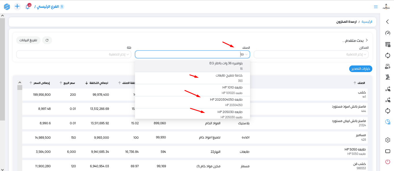Click the خيارات التصدير export options button
The image size is (394, 171).
pyautogui.click(x=360, y=69)
